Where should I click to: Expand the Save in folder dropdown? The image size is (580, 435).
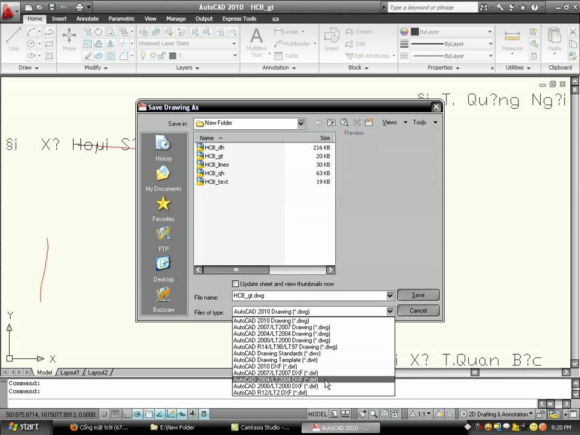click(x=301, y=123)
